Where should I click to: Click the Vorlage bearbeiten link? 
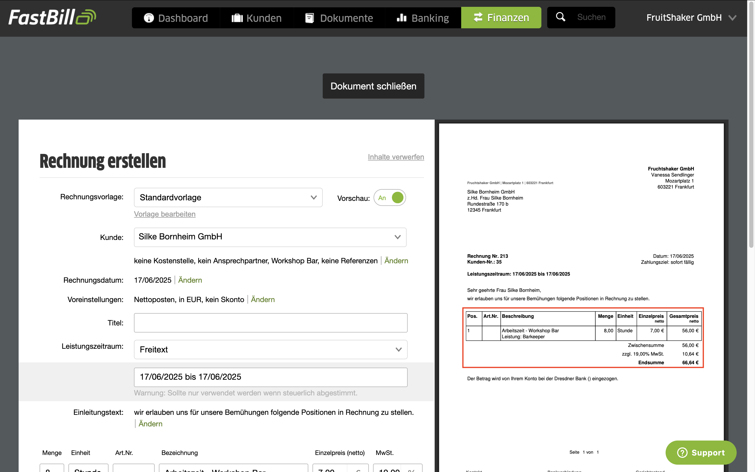click(165, 214)
